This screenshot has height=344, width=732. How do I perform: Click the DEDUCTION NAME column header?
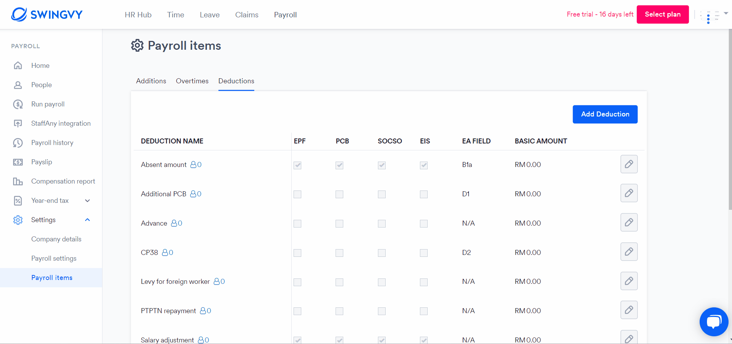pyautogui.click(x=172, y=141)
